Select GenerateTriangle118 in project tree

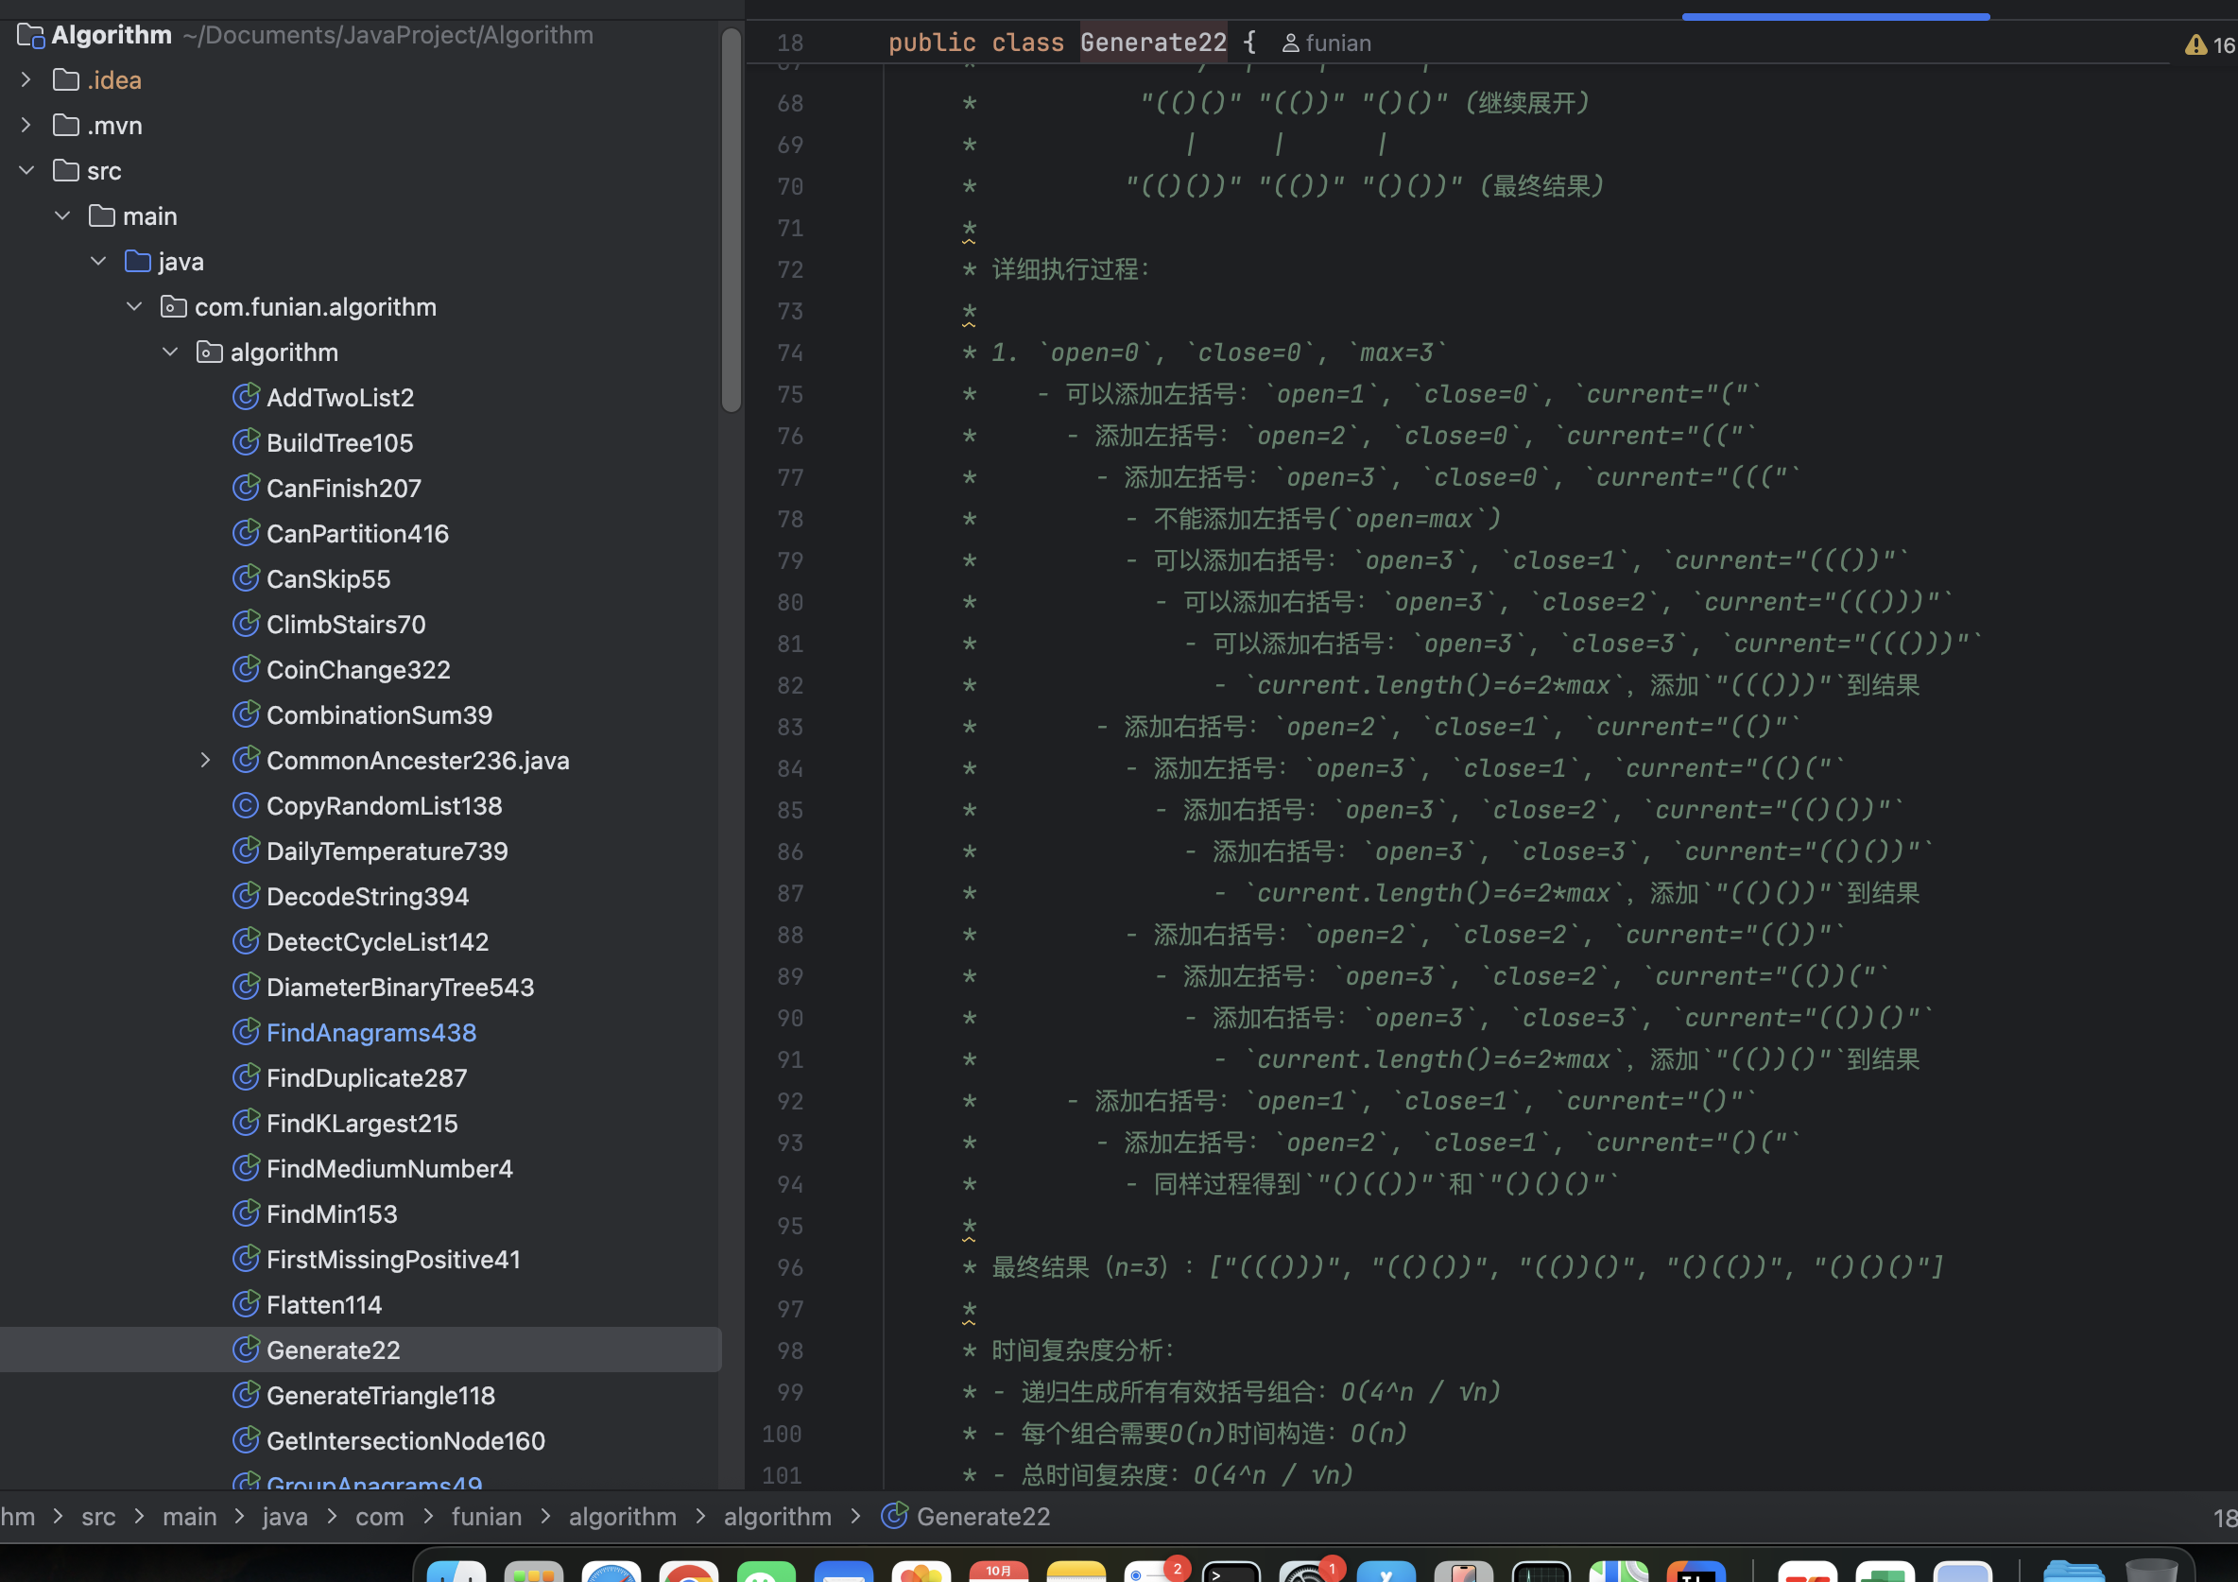(380, 1395)
